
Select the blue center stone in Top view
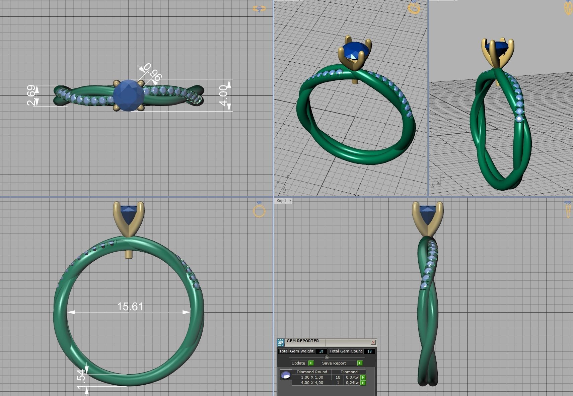[x=129, y=95]
